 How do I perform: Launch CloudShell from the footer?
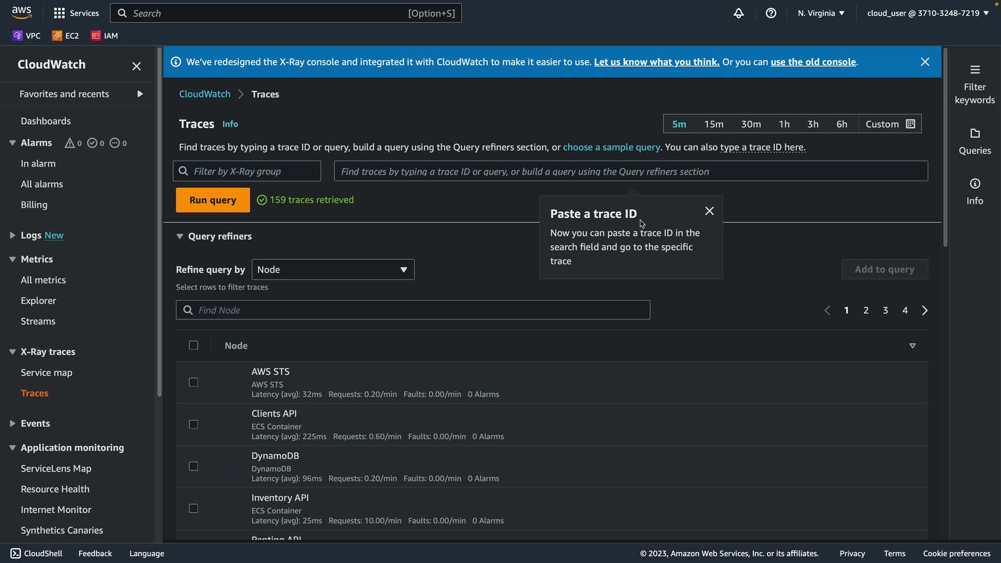[36, 553]
